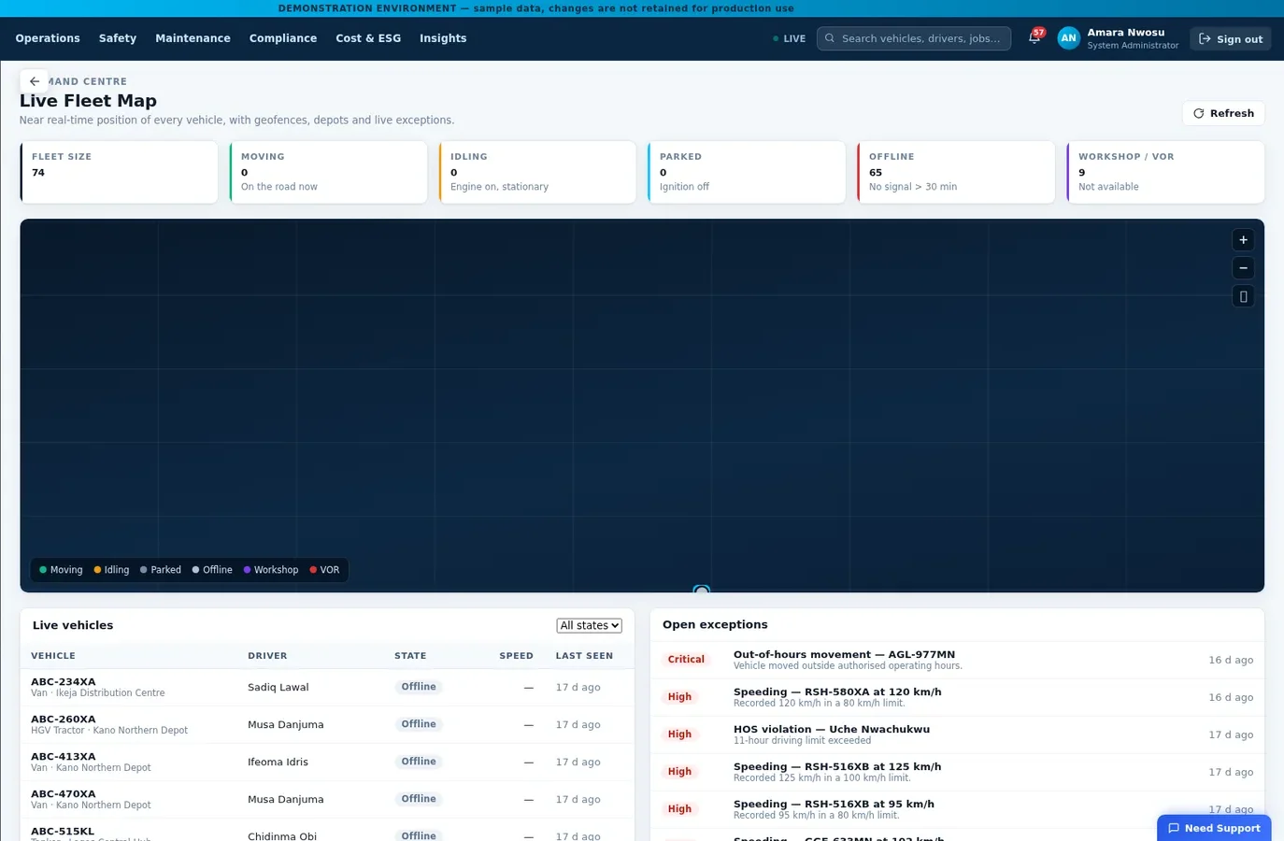Screen dimensions: 1284x841
Task: Open HOS violation Uche Nwachukwu exception
Action: [957, 734]
